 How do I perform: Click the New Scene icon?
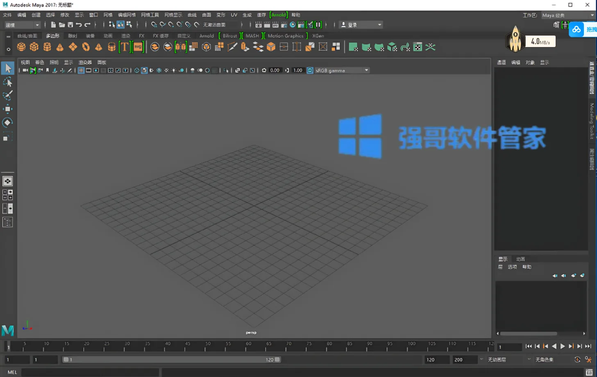tap(53, 25)
